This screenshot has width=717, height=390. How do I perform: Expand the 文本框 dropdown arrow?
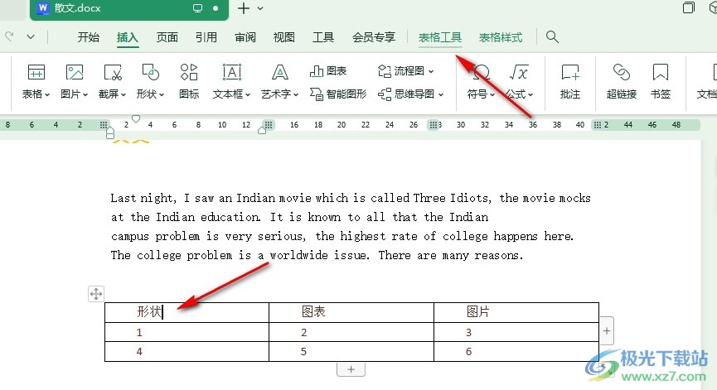coord(248,94)
